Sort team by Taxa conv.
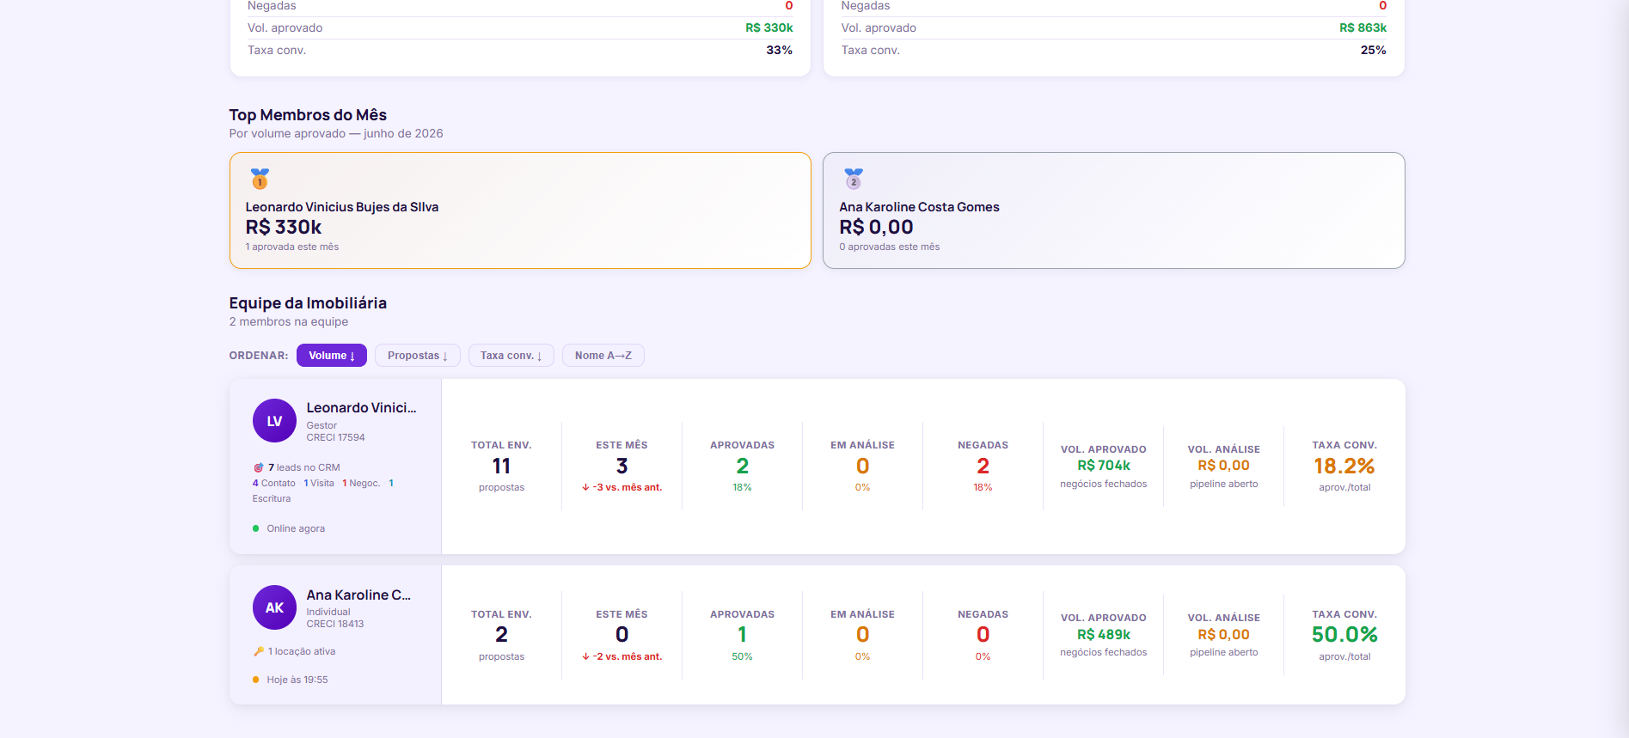The width and height of the screenshot is (1629, 738). coord(511,356)
